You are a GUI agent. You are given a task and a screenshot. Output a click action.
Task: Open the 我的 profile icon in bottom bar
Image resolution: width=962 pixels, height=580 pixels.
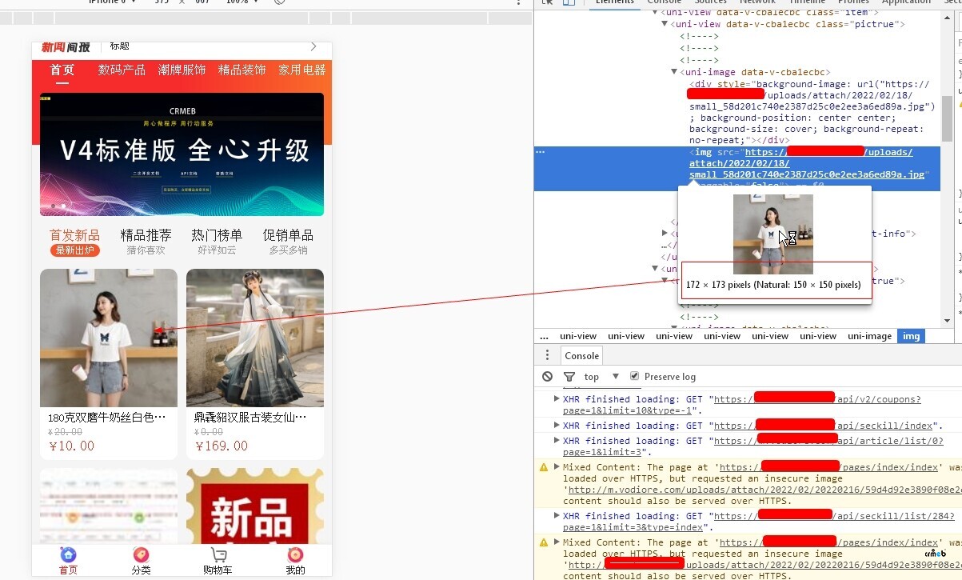[295, 554]
